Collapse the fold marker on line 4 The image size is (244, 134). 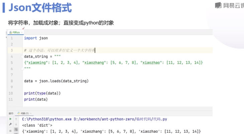(22, 57)
